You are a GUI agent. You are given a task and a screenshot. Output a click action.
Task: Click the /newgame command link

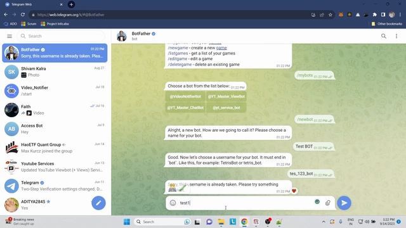[178, 48]
